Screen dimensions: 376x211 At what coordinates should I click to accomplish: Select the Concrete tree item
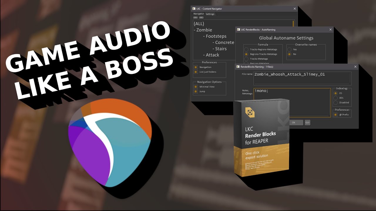[x=223, y=42]
